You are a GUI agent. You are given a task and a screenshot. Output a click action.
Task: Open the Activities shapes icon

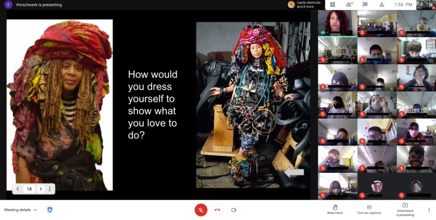pos(381,5)
